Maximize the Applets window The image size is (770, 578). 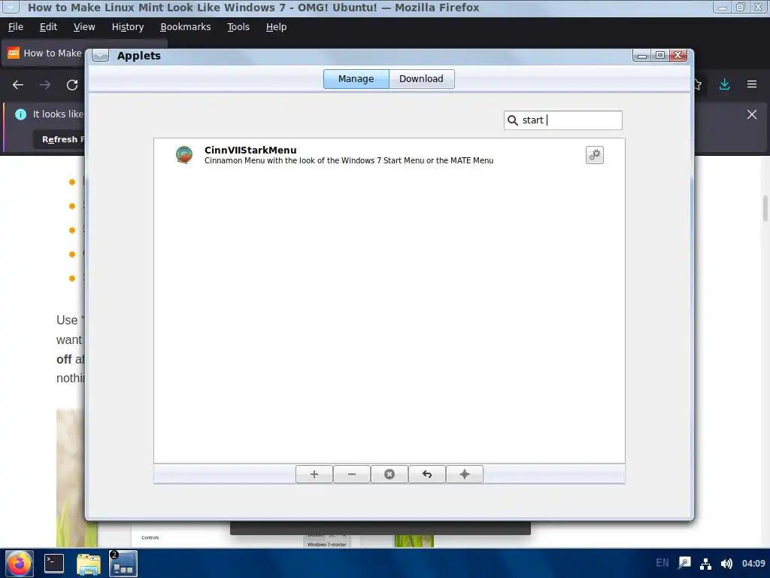660,55
